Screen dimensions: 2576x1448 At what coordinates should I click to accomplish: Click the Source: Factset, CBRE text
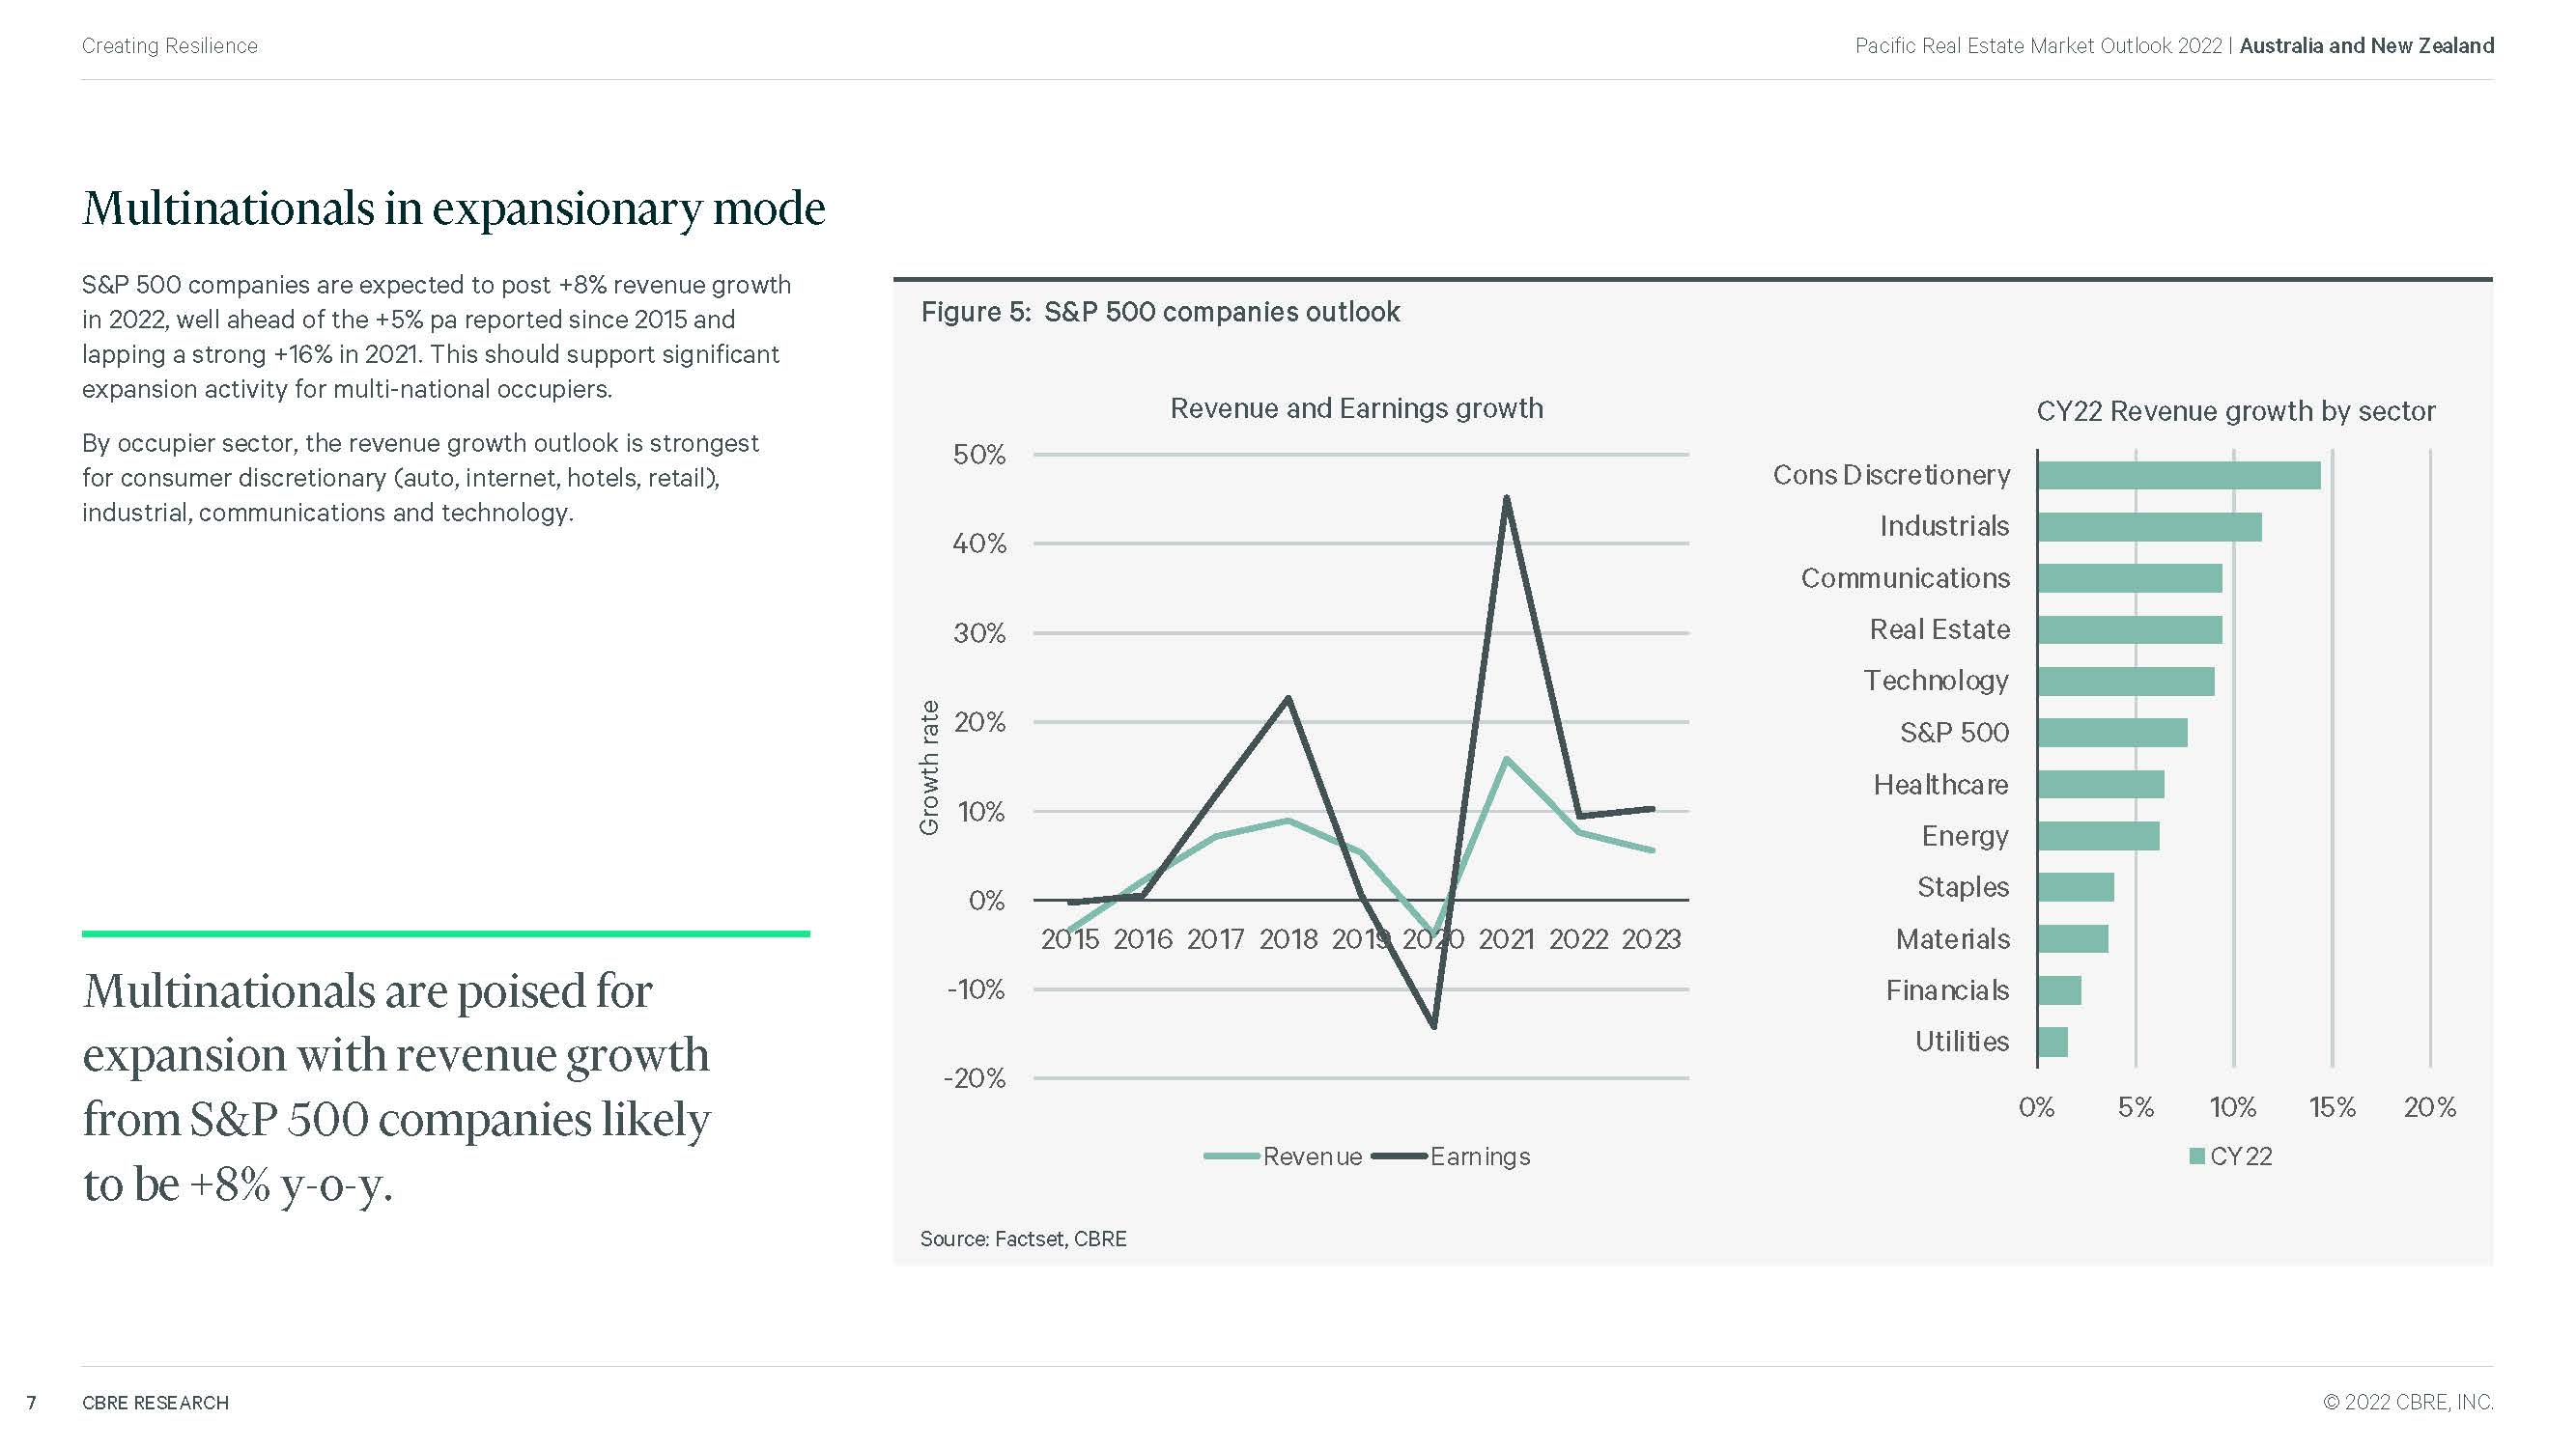coord(1022,1239)
